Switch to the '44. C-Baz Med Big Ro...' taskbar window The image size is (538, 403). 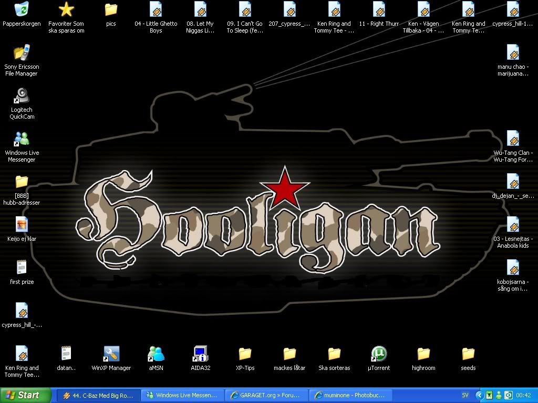[x=98, y=395]
